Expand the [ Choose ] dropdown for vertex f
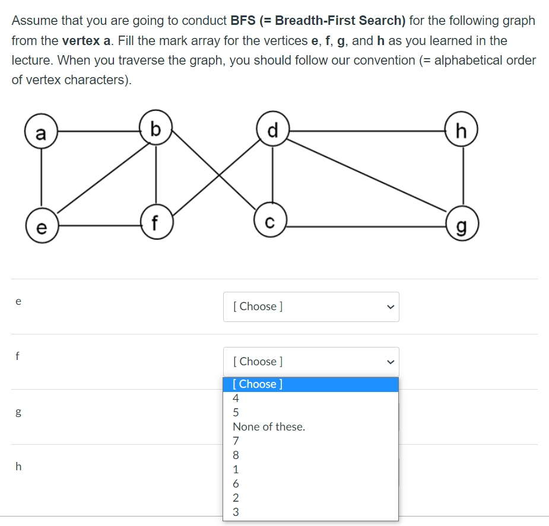Screen dimensions: 549x526 tap(311, 362)
